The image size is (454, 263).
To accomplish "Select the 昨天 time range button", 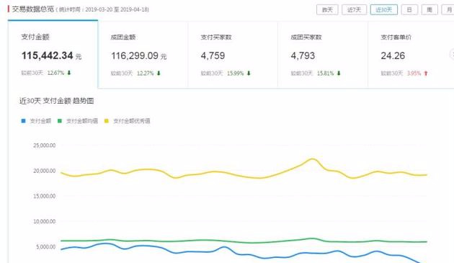I will pyautogui.click(x=327, y=10).
